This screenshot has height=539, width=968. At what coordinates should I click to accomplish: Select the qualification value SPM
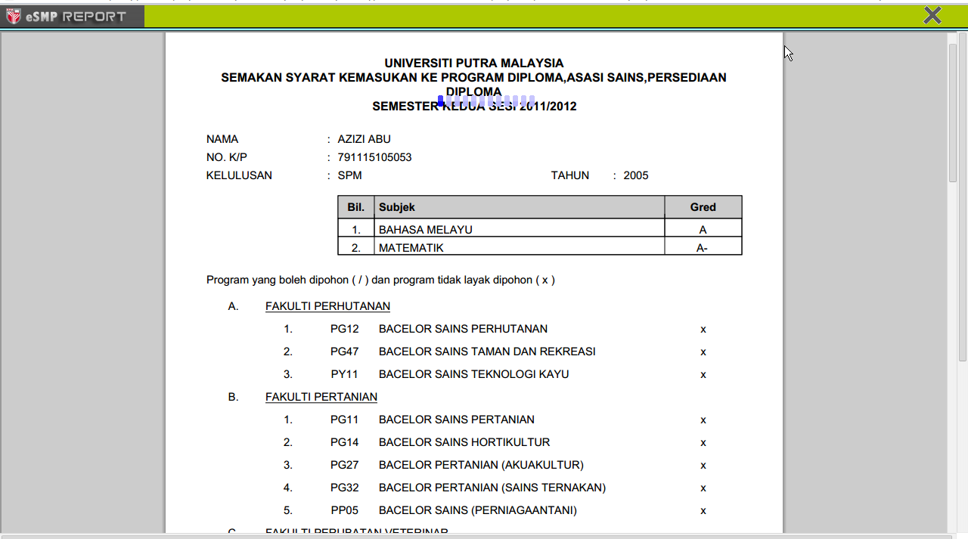point(350,175)
